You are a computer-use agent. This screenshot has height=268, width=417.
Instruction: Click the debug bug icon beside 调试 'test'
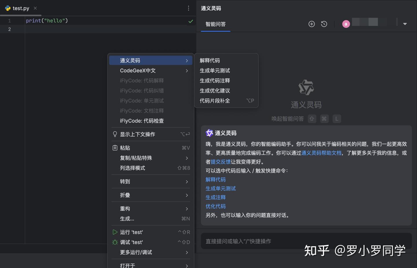(x=115, y=242)
